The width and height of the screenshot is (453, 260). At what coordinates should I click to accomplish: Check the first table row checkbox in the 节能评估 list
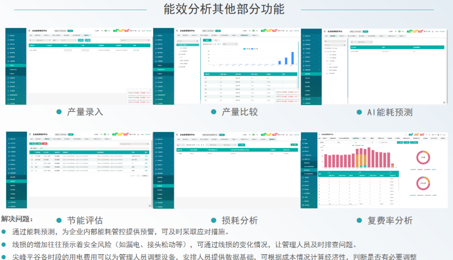32,156
